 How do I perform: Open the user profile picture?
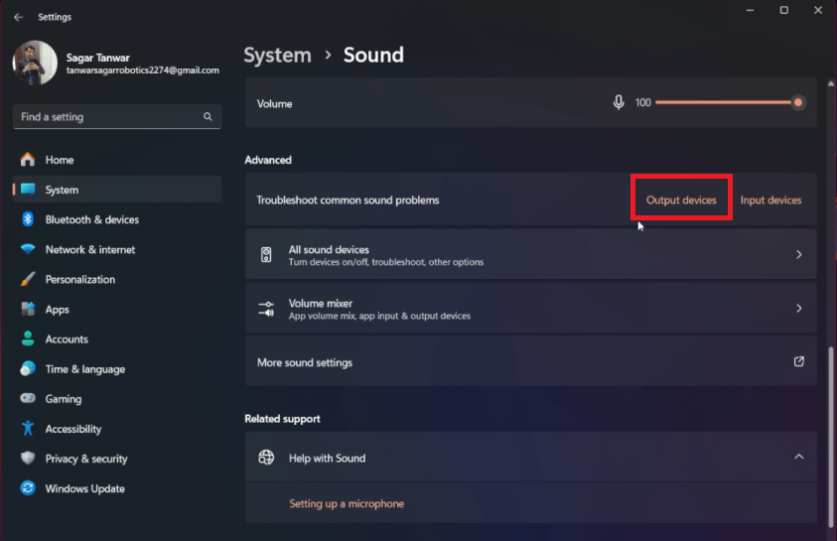(35, 64)
